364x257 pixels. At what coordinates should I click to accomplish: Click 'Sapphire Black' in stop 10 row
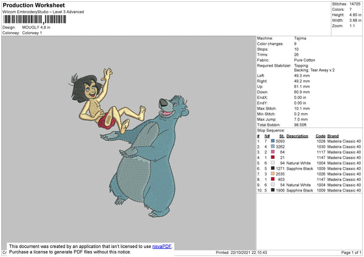point(300,190)
